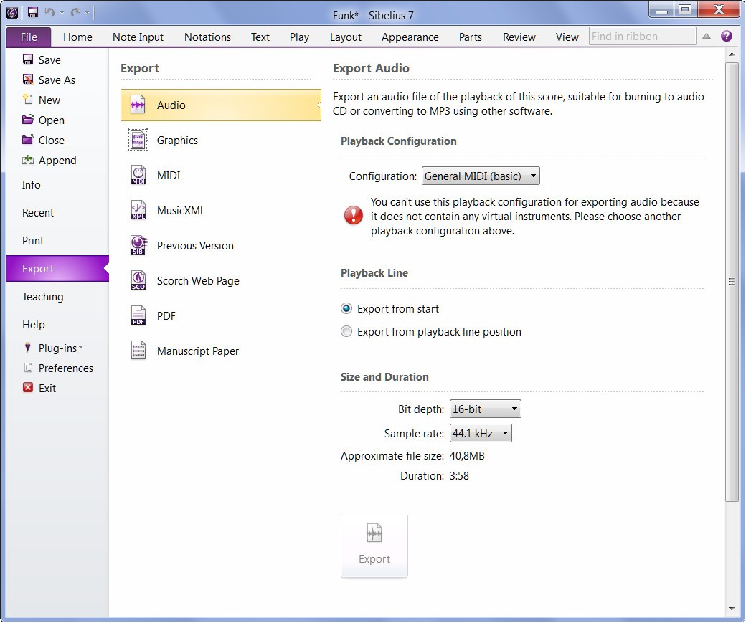The height and width of the screenshot is (623, 746).
Task: Switch to the Play tab
Action: pyautogui.click(x=299, y=37)
